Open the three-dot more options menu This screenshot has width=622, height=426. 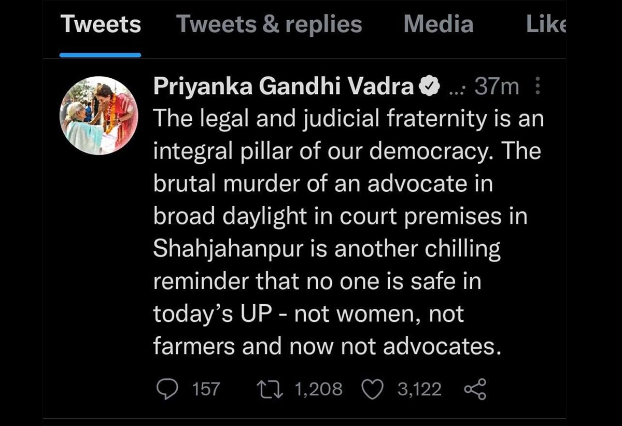coord(537,87)
